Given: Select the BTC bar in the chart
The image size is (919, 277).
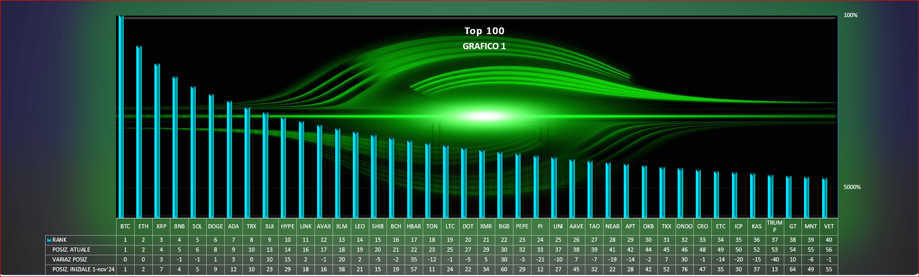Looking at the screenshot, I should (121, 116).
